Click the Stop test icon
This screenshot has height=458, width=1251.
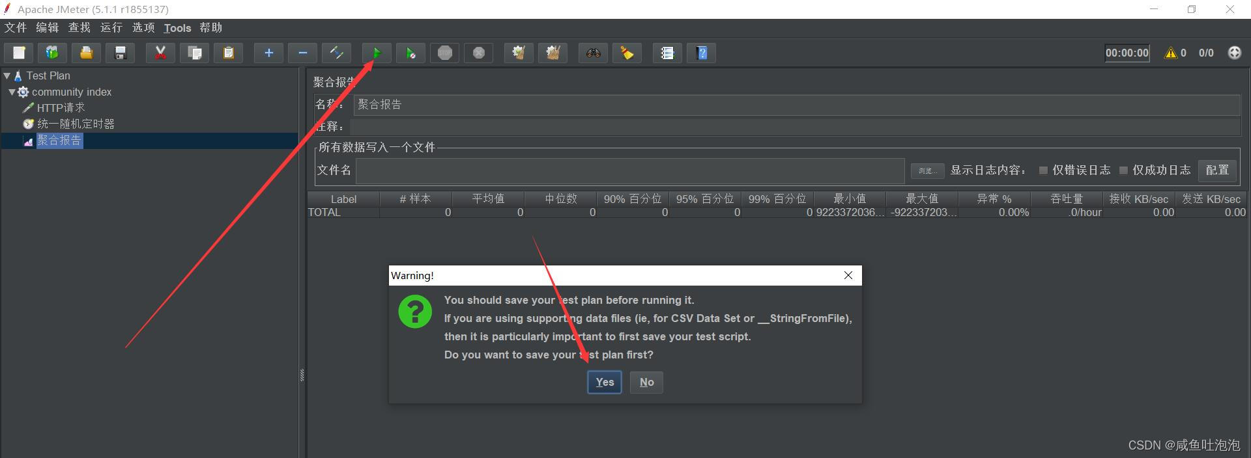(x=444, y=53)
